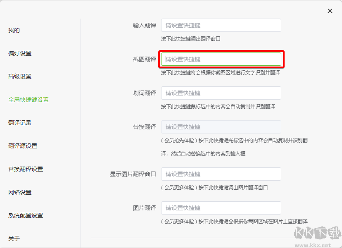Open the 我的 section in sidebar

14,30
